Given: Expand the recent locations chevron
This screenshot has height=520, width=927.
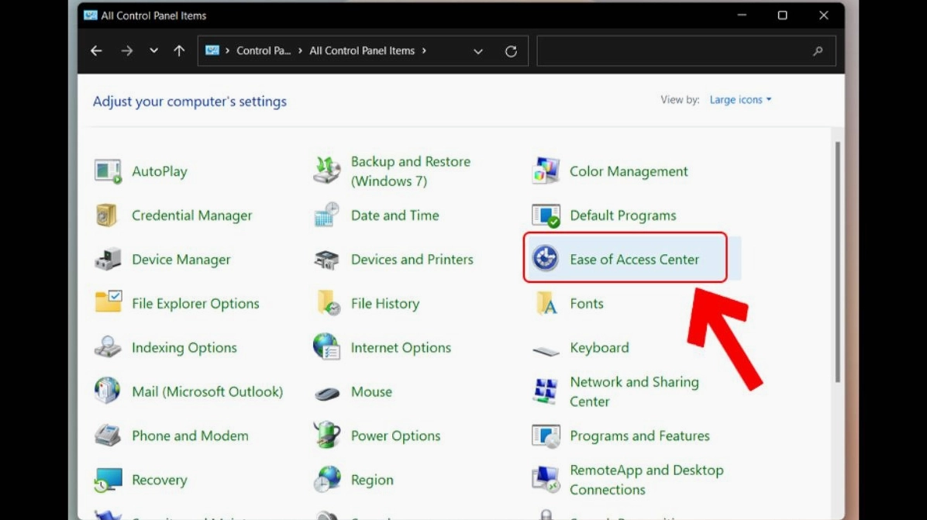Looking at the screenshot, I should coord(153,51).
